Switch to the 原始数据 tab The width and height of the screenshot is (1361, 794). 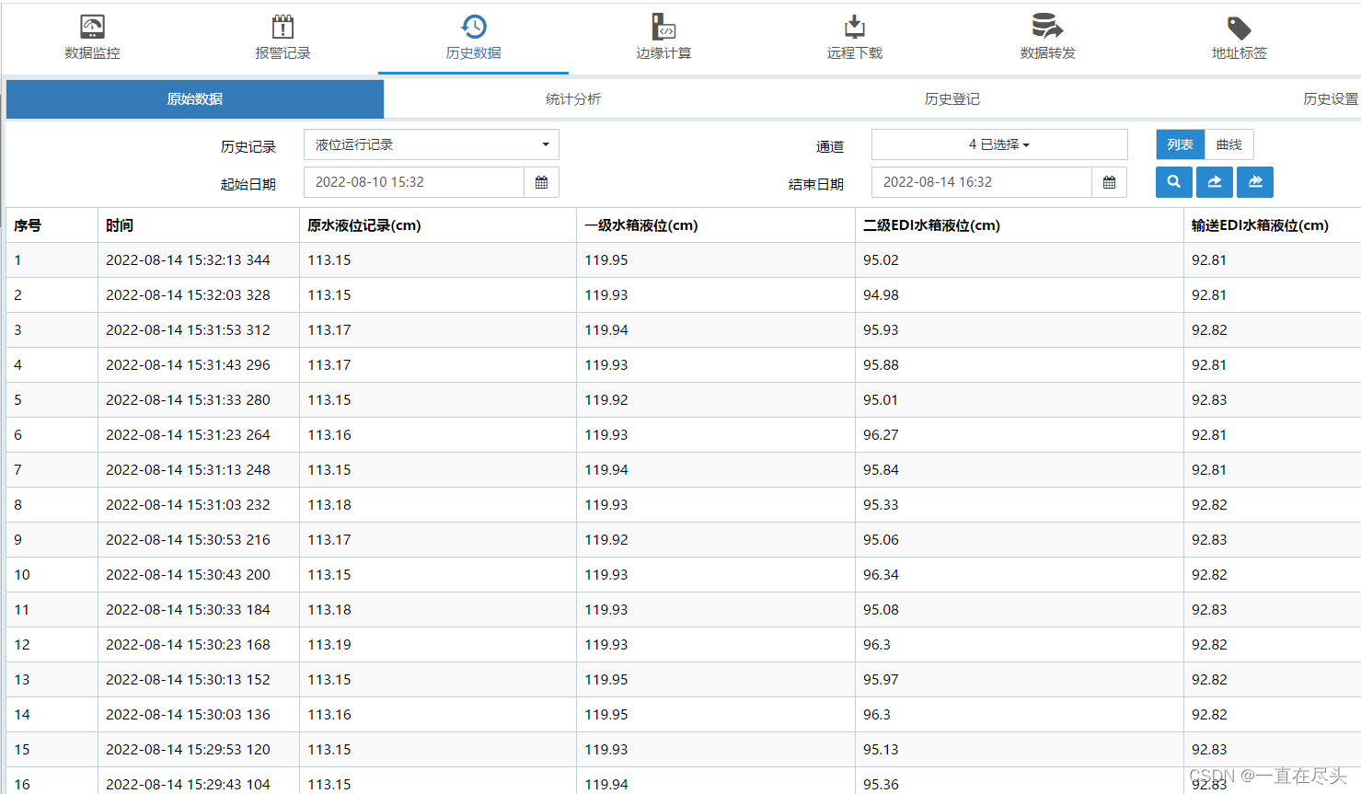point(195,99)
